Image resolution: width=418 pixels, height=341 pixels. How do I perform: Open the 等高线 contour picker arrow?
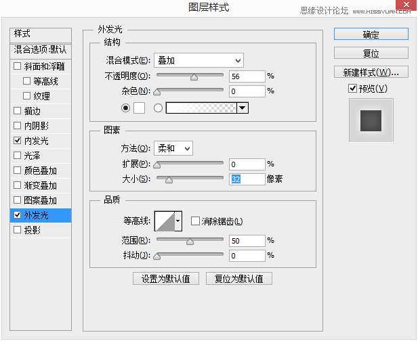click(178, 221)
